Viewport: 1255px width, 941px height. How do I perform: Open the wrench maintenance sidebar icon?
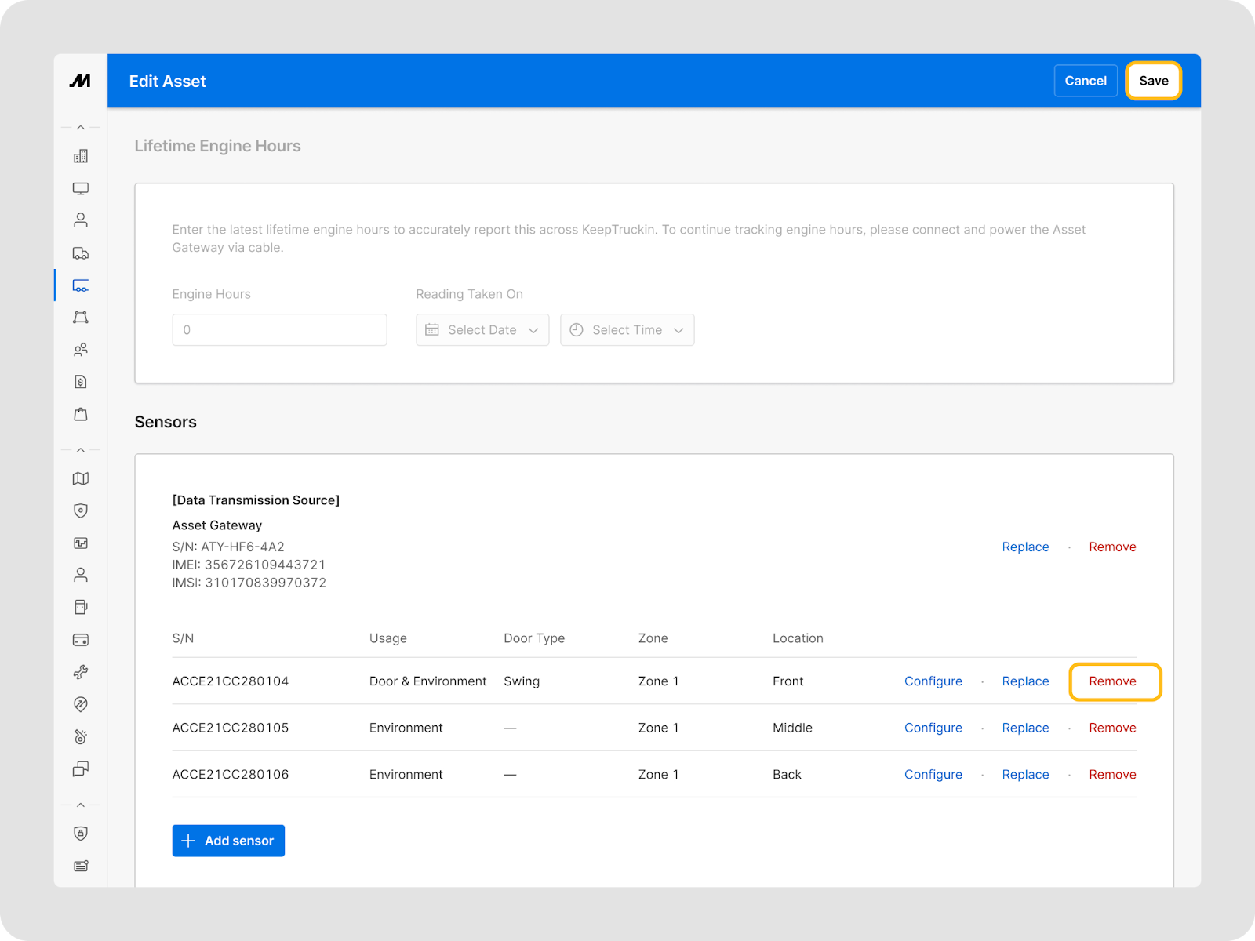click(x=80, y=672)
